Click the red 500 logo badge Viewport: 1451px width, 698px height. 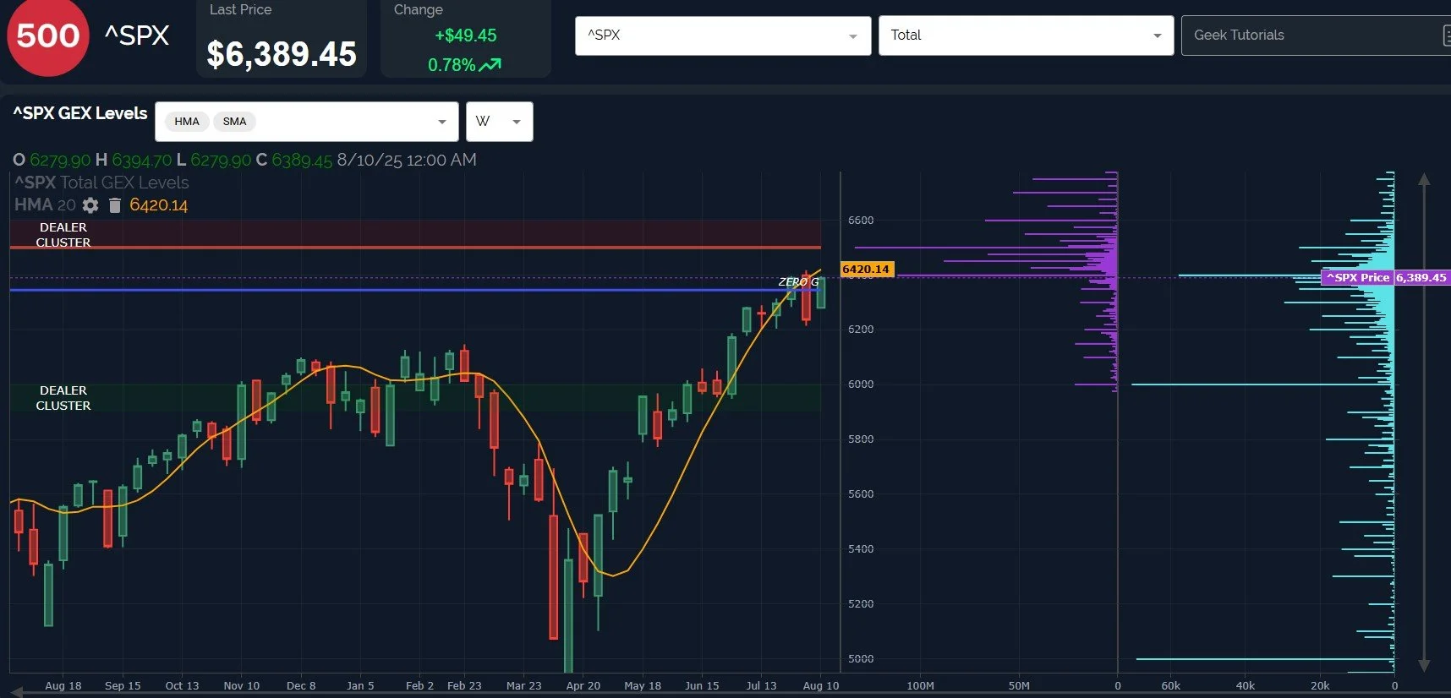point(47,36)
